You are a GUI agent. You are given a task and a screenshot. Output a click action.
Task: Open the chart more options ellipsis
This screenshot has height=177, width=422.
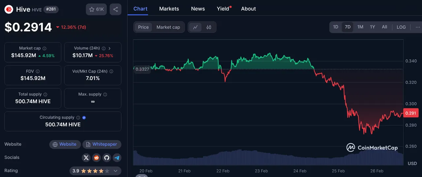point(418,27)
